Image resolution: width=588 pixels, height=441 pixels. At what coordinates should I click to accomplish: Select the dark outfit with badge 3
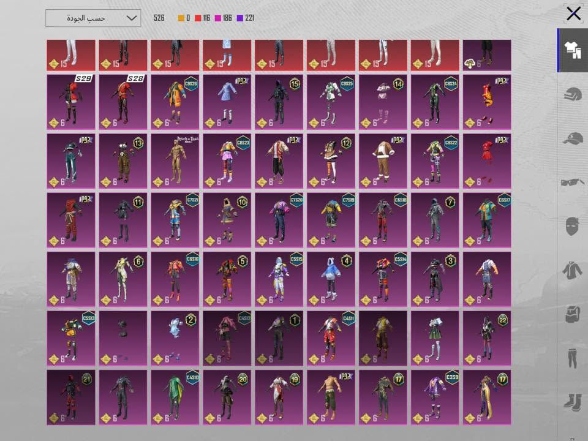click(x=435, y=279)
